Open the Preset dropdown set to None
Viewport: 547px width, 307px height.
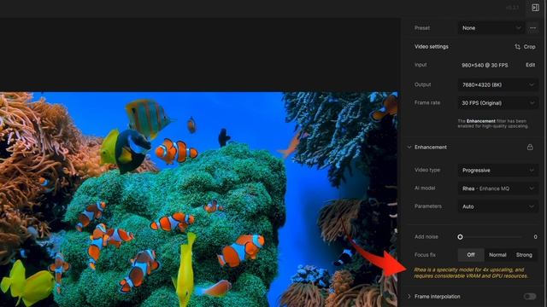click(x=491, y=28)
